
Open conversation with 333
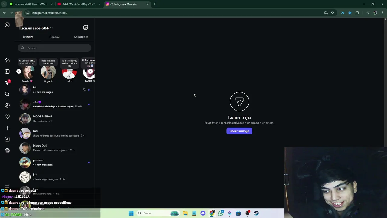(x=54, y=104)
